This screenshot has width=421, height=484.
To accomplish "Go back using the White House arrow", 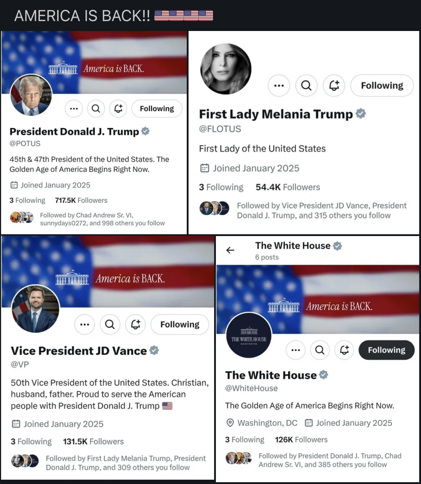I will point(230,250).
